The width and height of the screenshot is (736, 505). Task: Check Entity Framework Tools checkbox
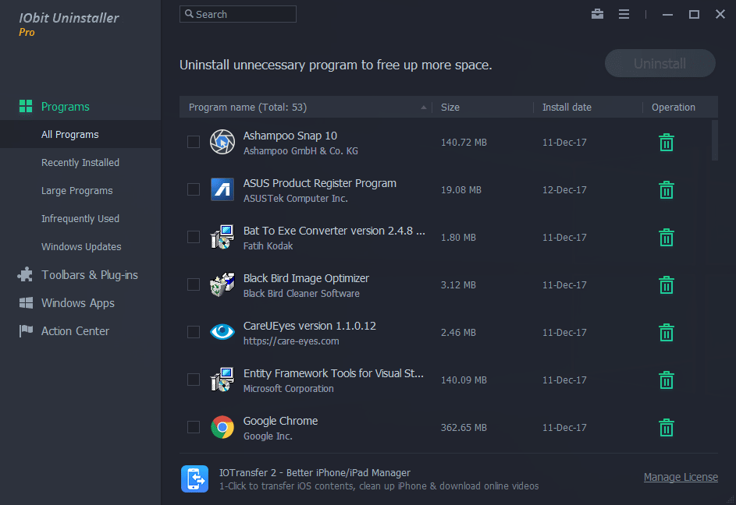[x=194, y=380]
